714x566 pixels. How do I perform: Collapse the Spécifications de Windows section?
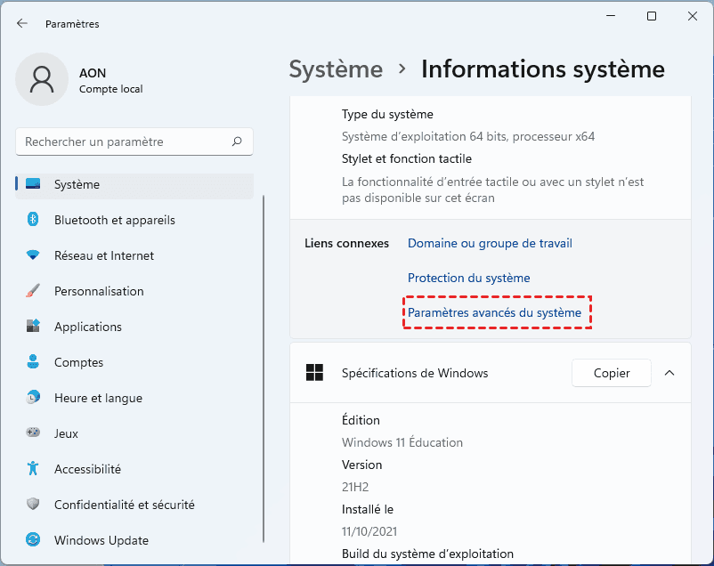[x=669, y=373]
